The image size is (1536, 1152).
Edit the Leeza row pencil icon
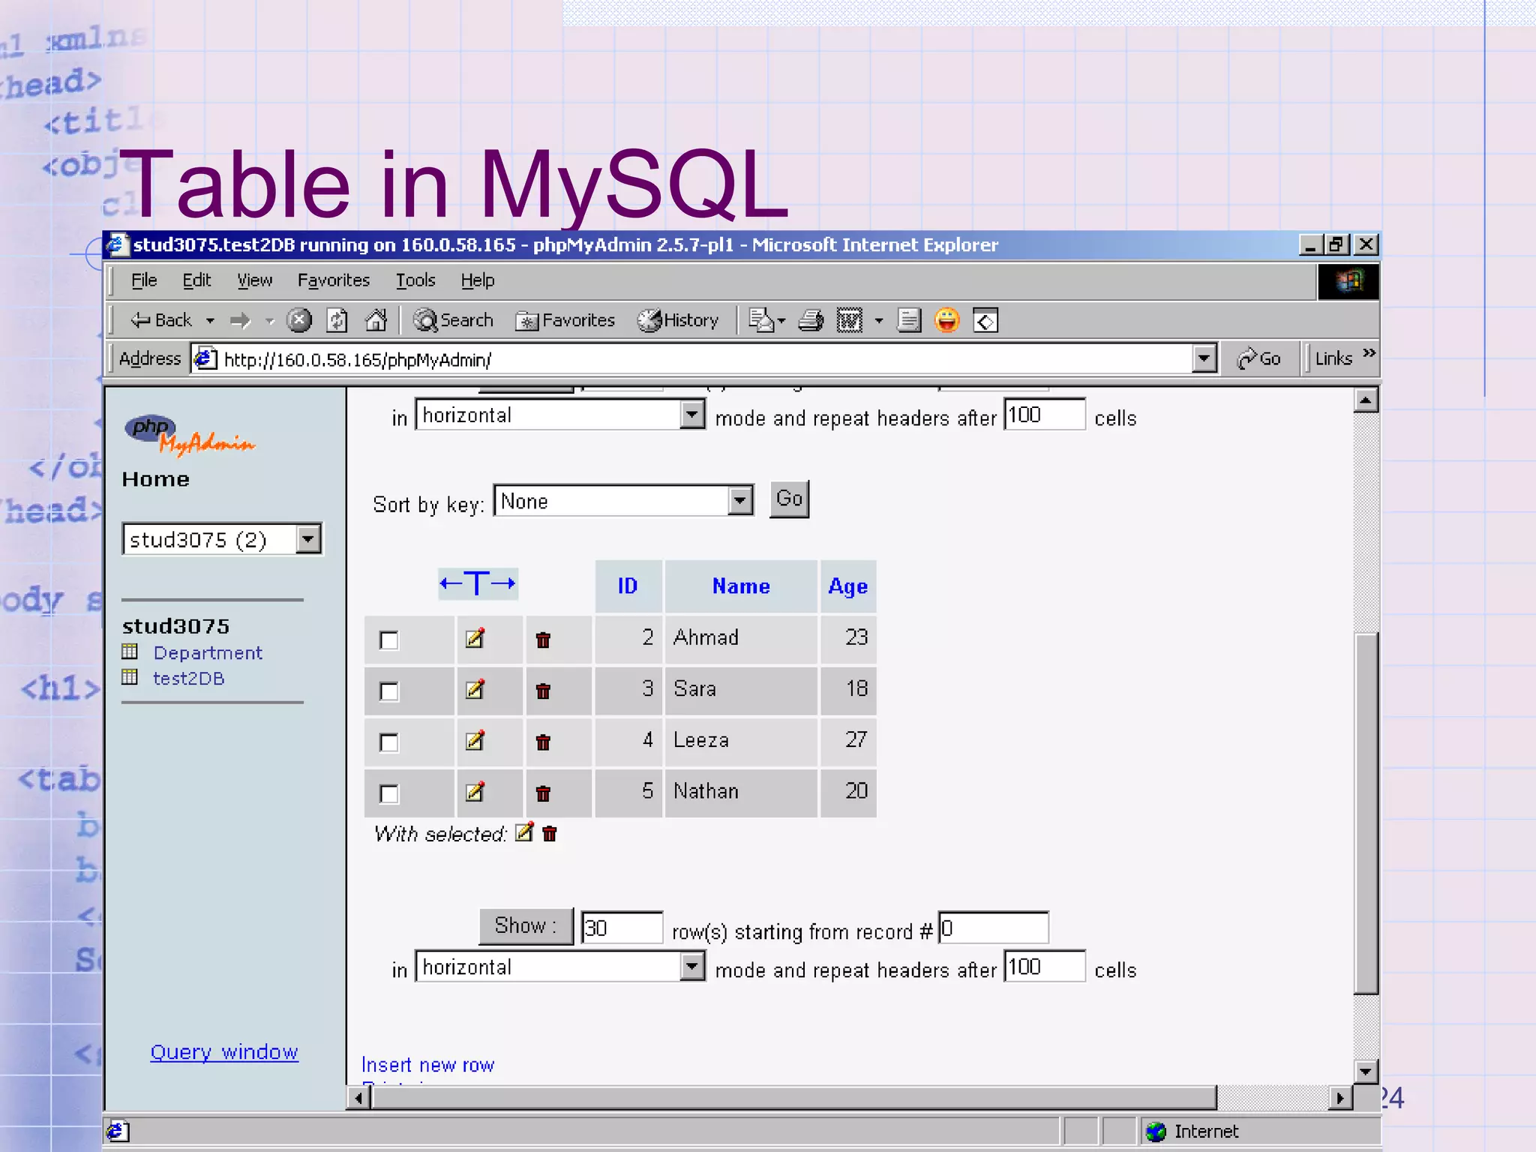coord(475,741)
